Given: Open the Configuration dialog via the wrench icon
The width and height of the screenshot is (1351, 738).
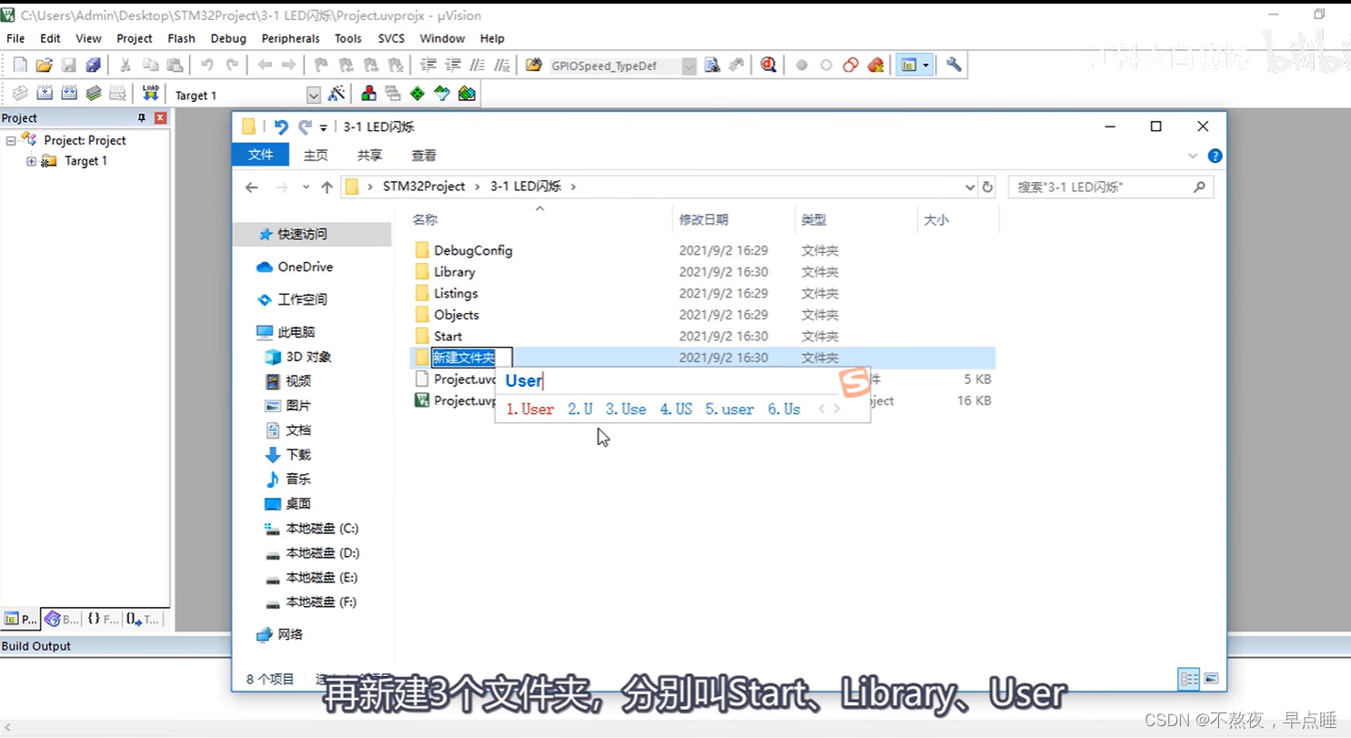Looking at the screenshot, I should tap(953, 65).
